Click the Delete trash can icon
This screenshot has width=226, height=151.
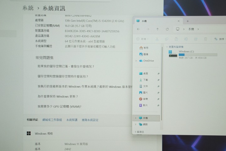(x=206, y=39)
